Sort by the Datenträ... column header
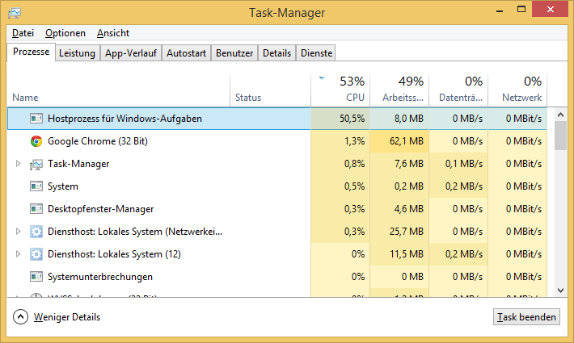Image resolution: width=574 pixels, height=343 pixels. tap(458, 90)
